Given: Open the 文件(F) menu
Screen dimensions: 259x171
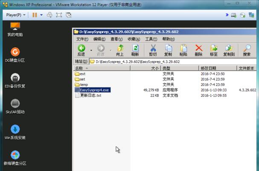Looking at the screenshot, I should pos(82,39).
